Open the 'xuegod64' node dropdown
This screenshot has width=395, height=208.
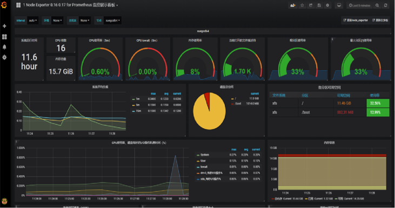[x=112, y=21]
